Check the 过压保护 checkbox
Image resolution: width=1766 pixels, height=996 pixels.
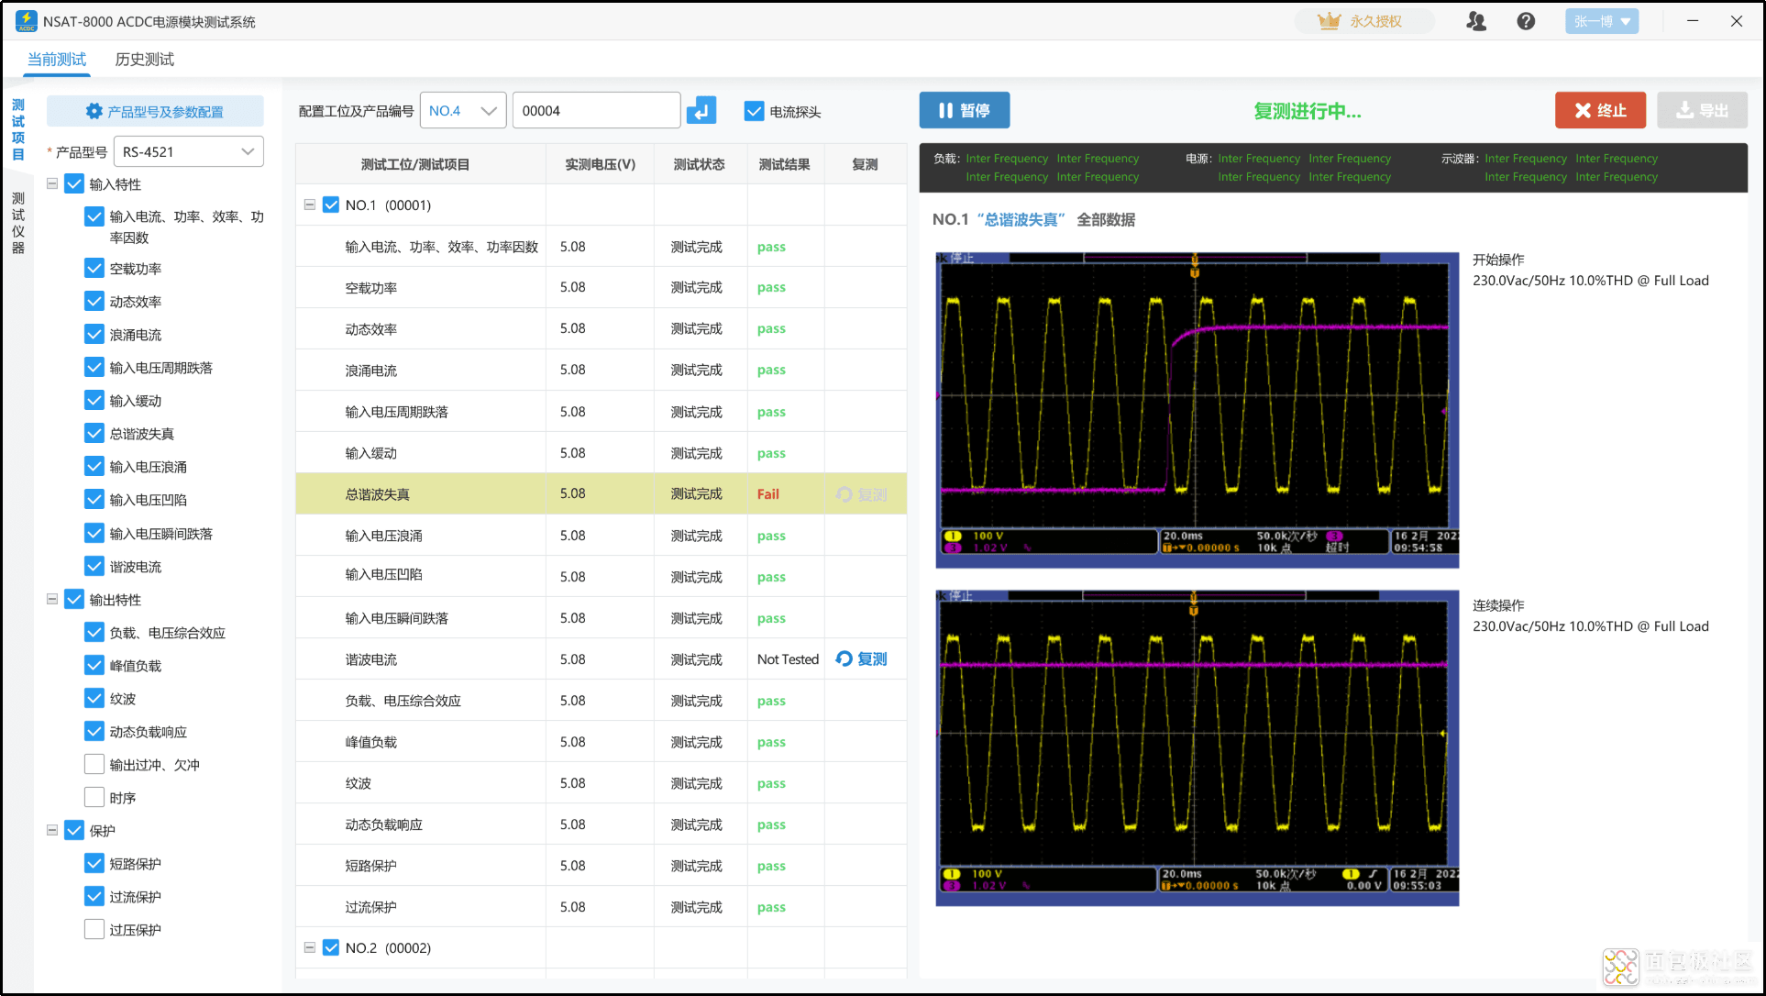click(x=94, y=930)
